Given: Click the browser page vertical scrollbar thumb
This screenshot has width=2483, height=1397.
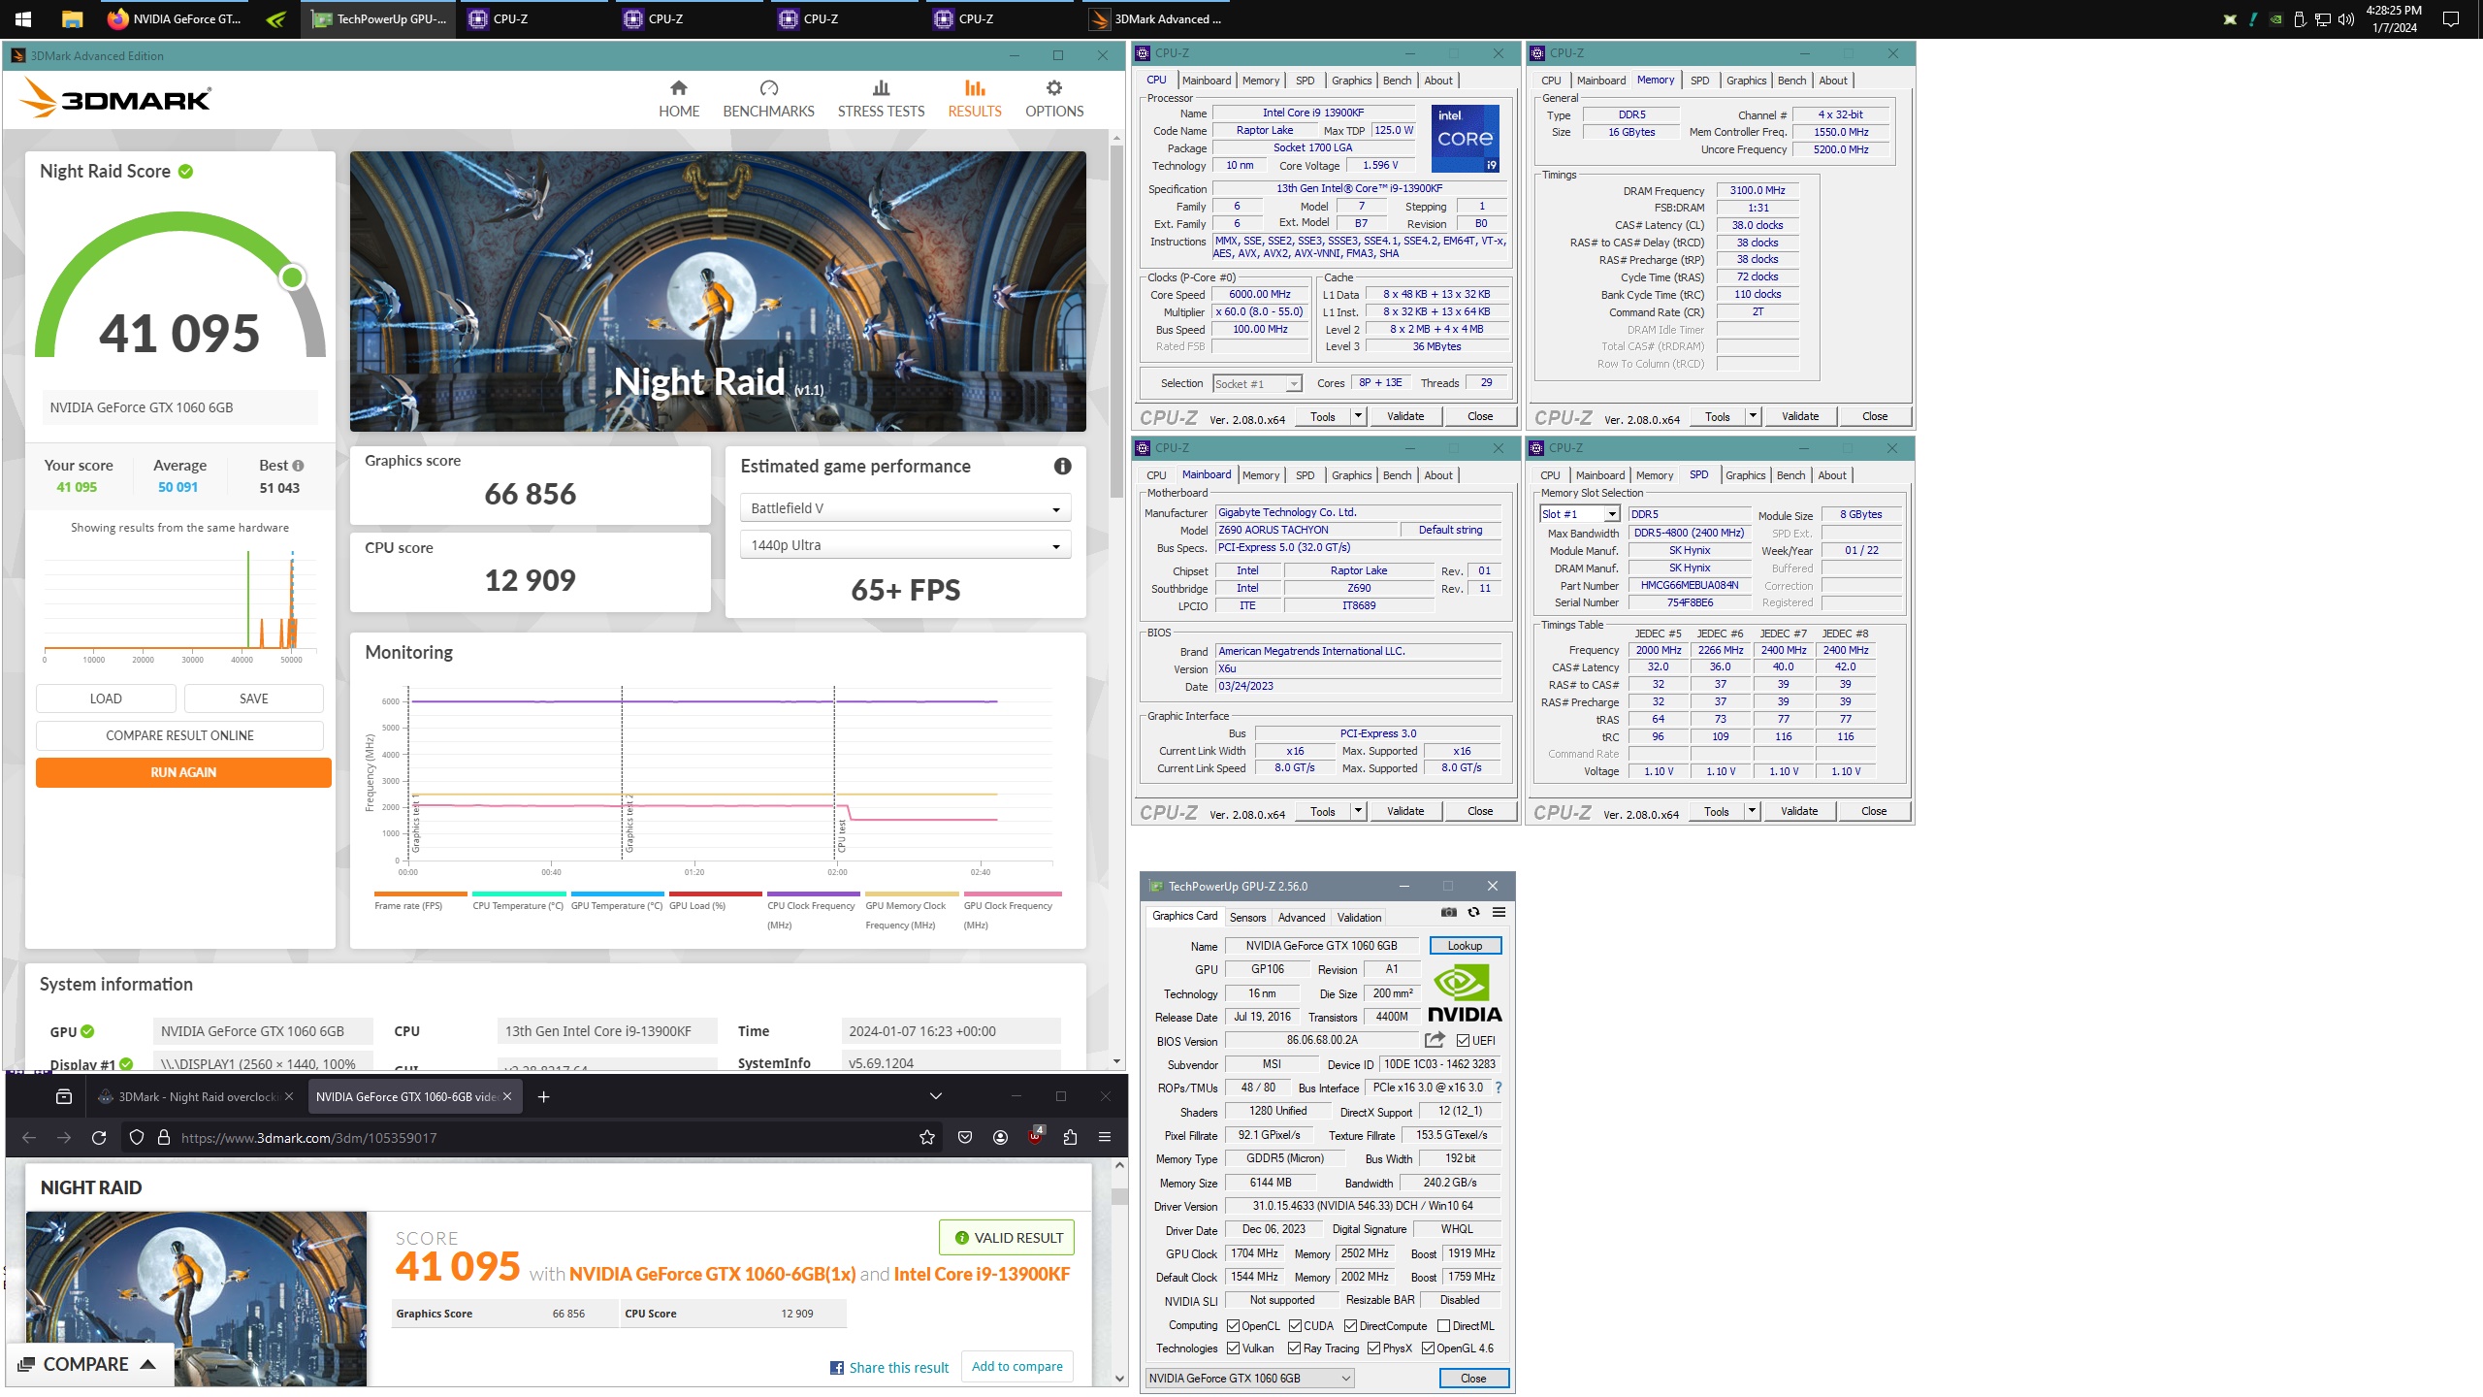Looking at the screenshot, I should pyautogui.click(x=1119, y=1196).
